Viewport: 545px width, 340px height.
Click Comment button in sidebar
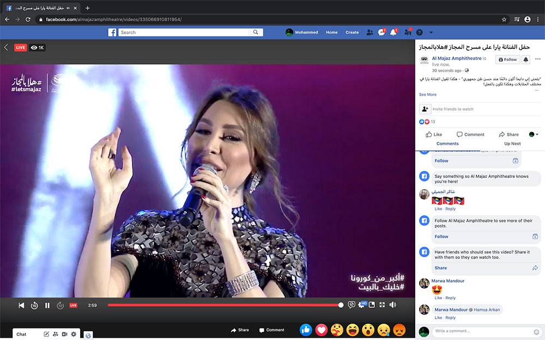pos(470,134)
